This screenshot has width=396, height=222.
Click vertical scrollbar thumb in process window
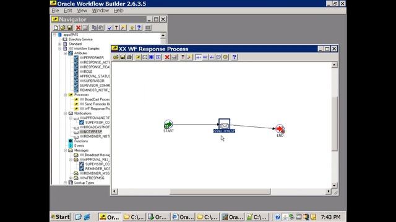(x=334, y=124)
